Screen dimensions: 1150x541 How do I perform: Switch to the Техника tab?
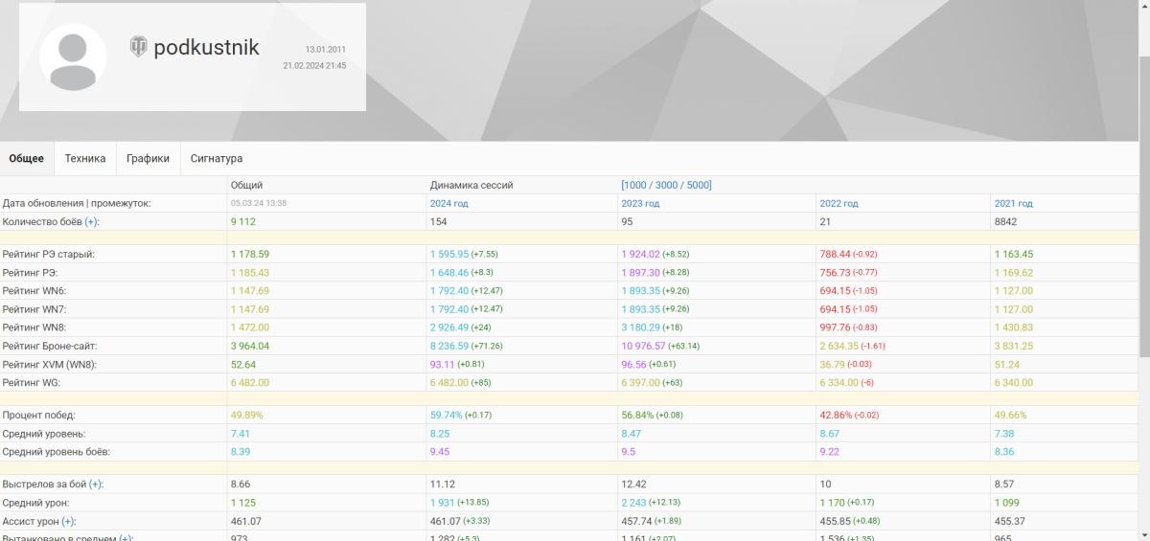coord(85,158)
